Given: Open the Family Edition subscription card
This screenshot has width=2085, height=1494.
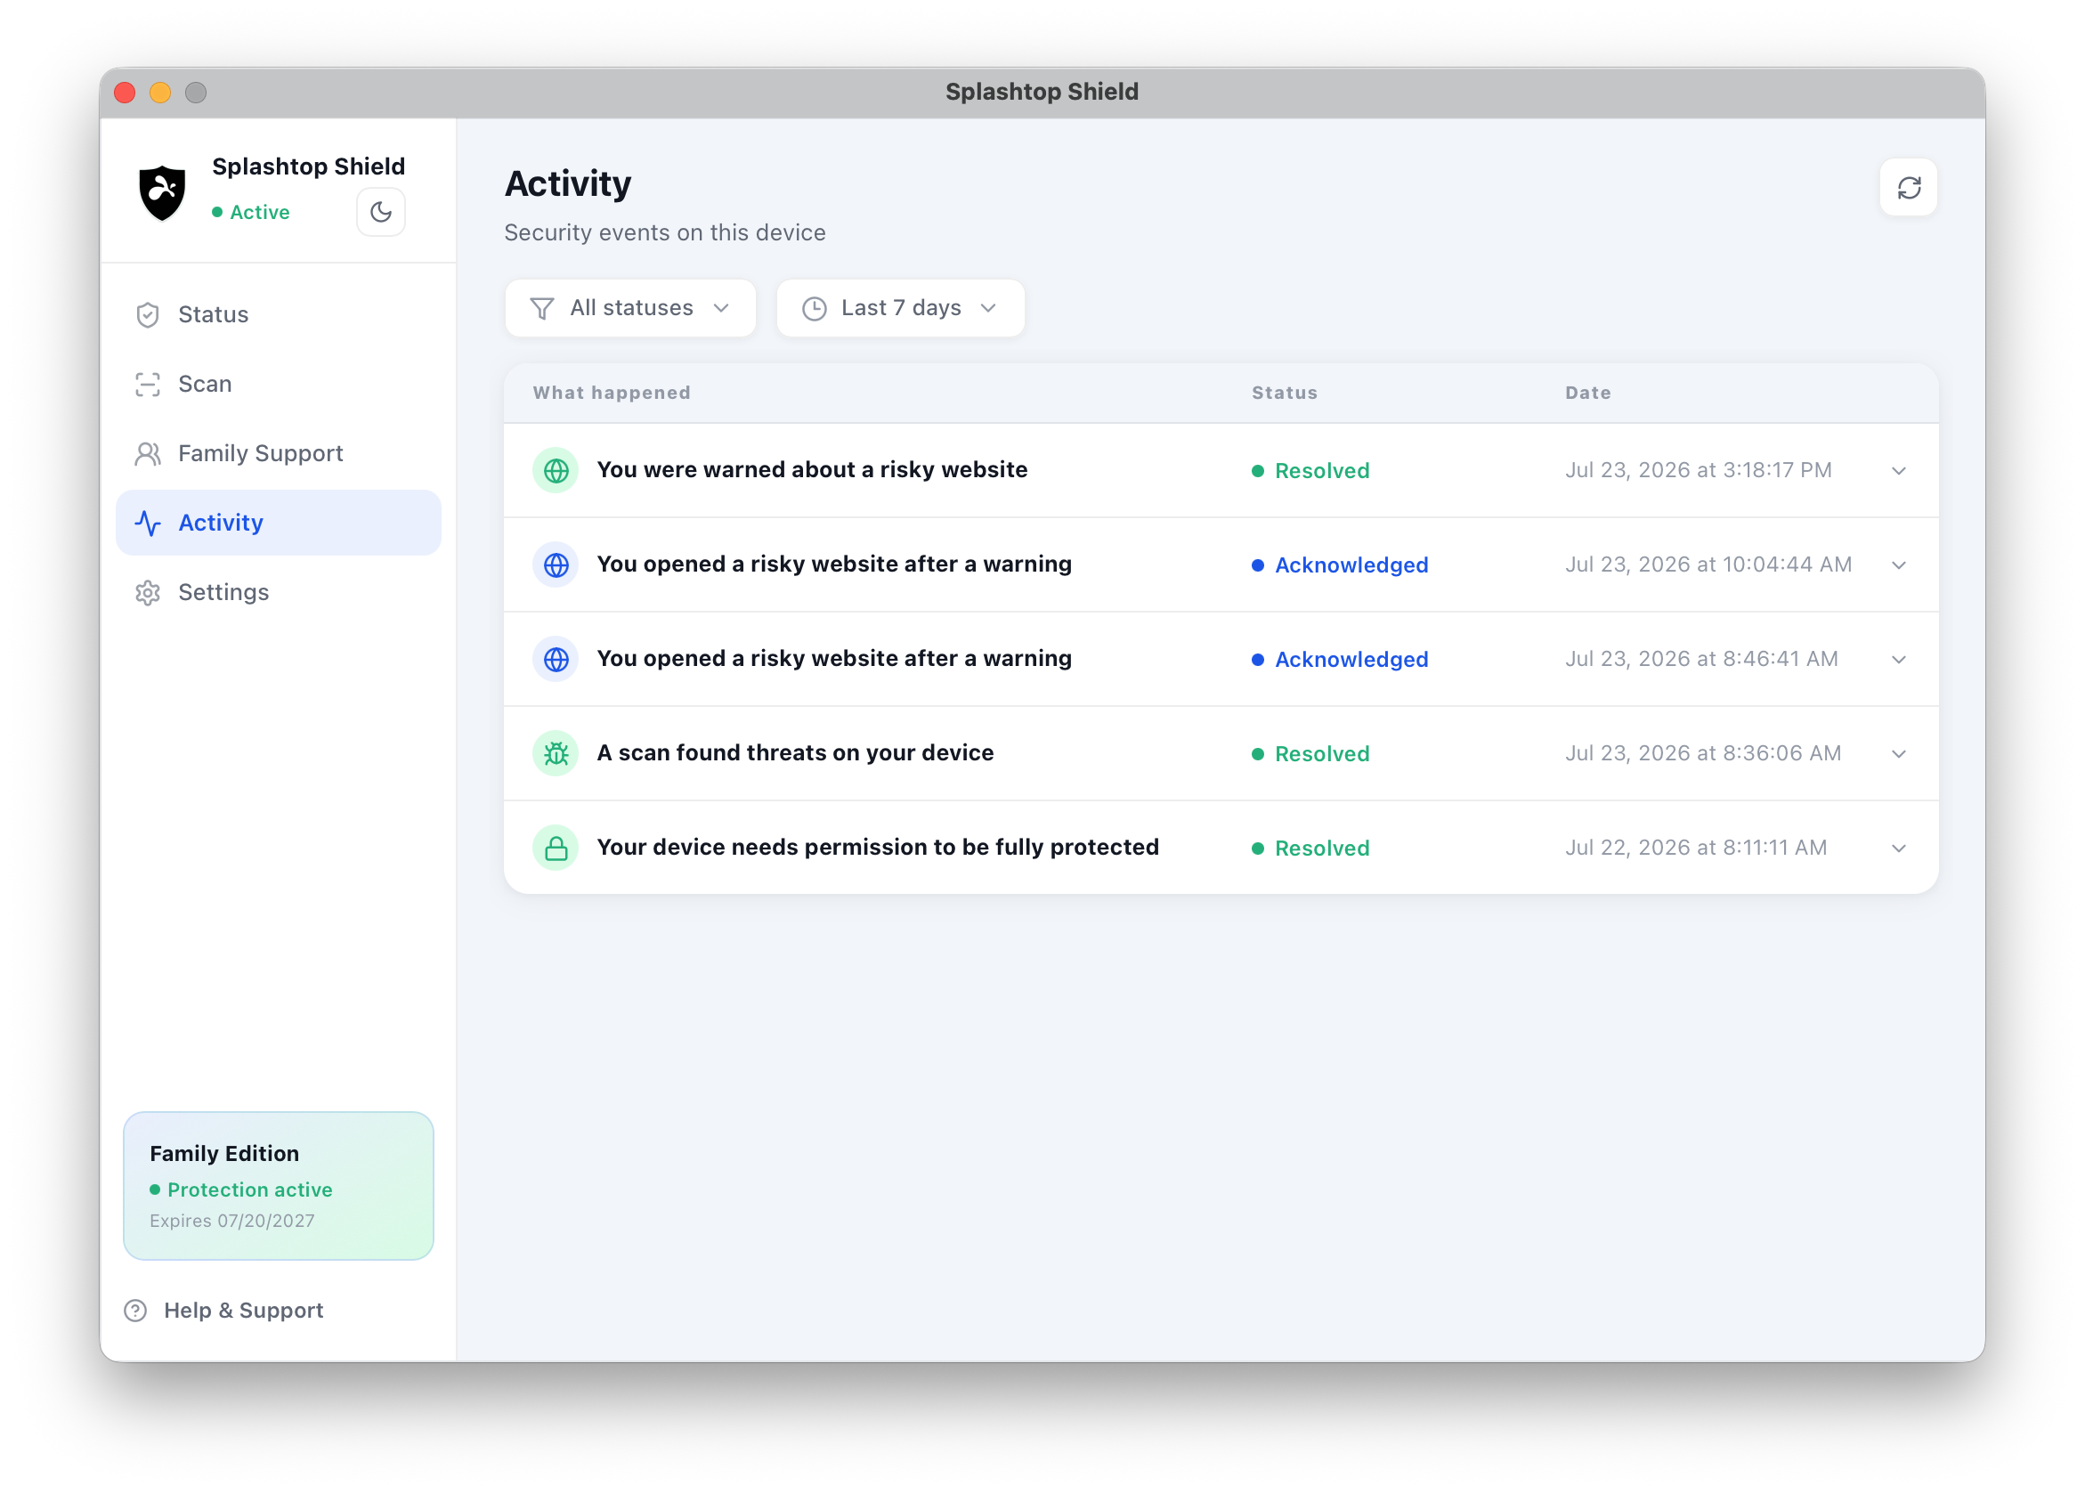Looking at the screenshot, I should pyautogui.click(x=279, y=1186).
